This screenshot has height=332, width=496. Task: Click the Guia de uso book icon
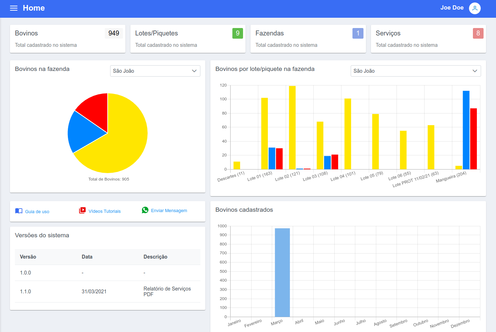pos(19,211)
